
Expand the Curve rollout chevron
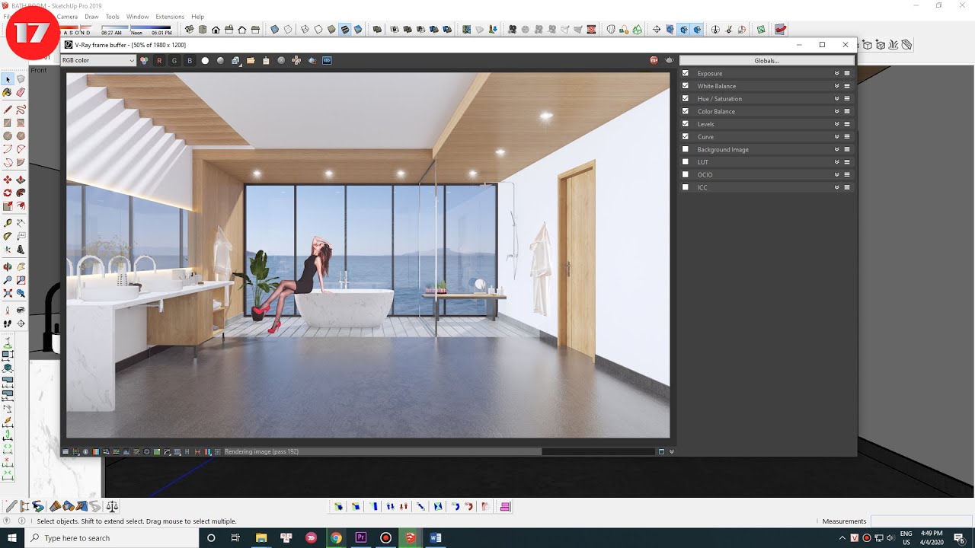836,136
